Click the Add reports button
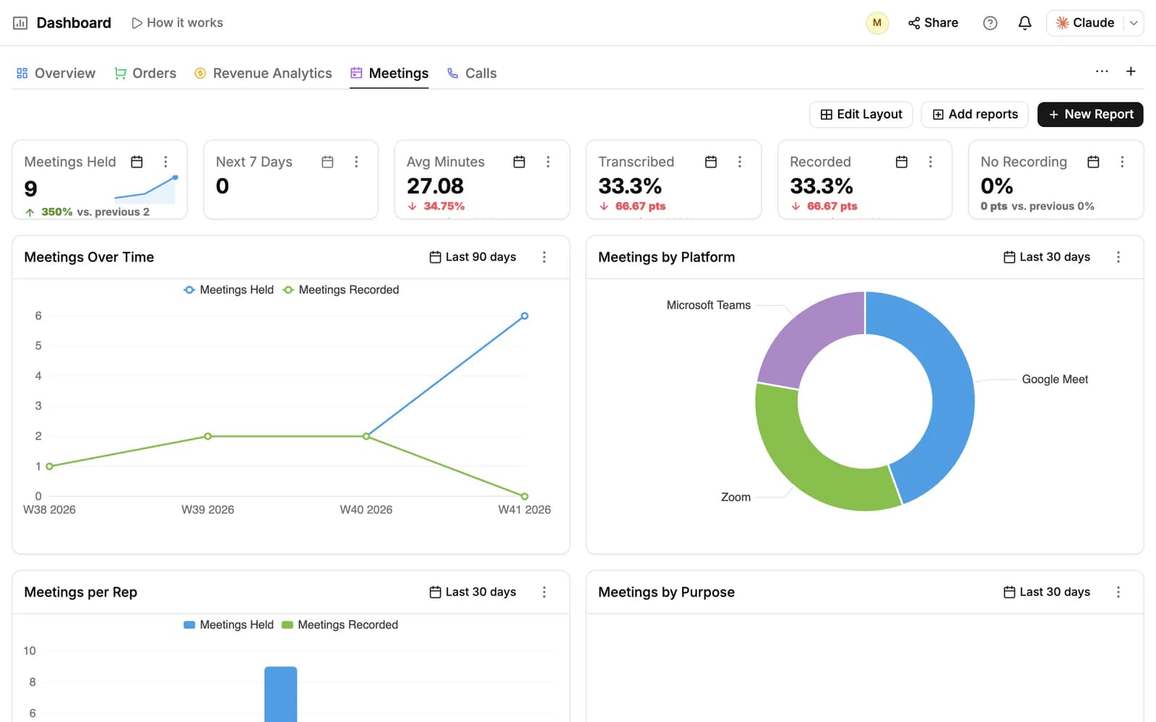Image resolution: width=1156 pixels, height=722 pixels. click(975, 114)
